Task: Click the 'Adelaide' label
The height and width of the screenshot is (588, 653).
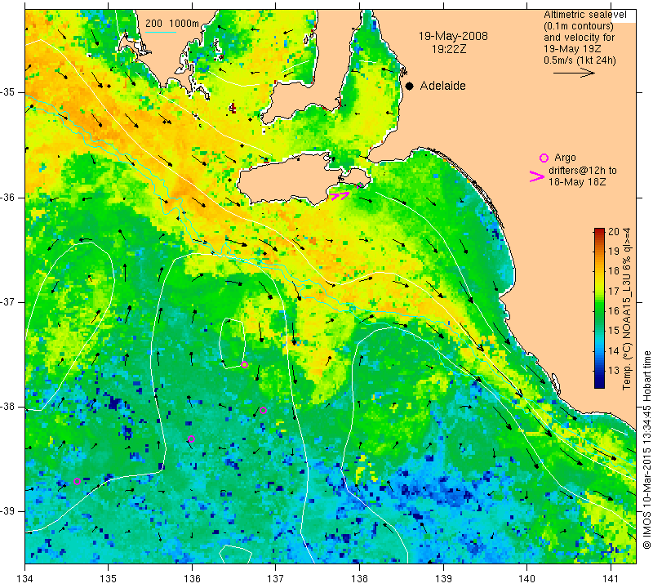Action: [x=442, y=86]
